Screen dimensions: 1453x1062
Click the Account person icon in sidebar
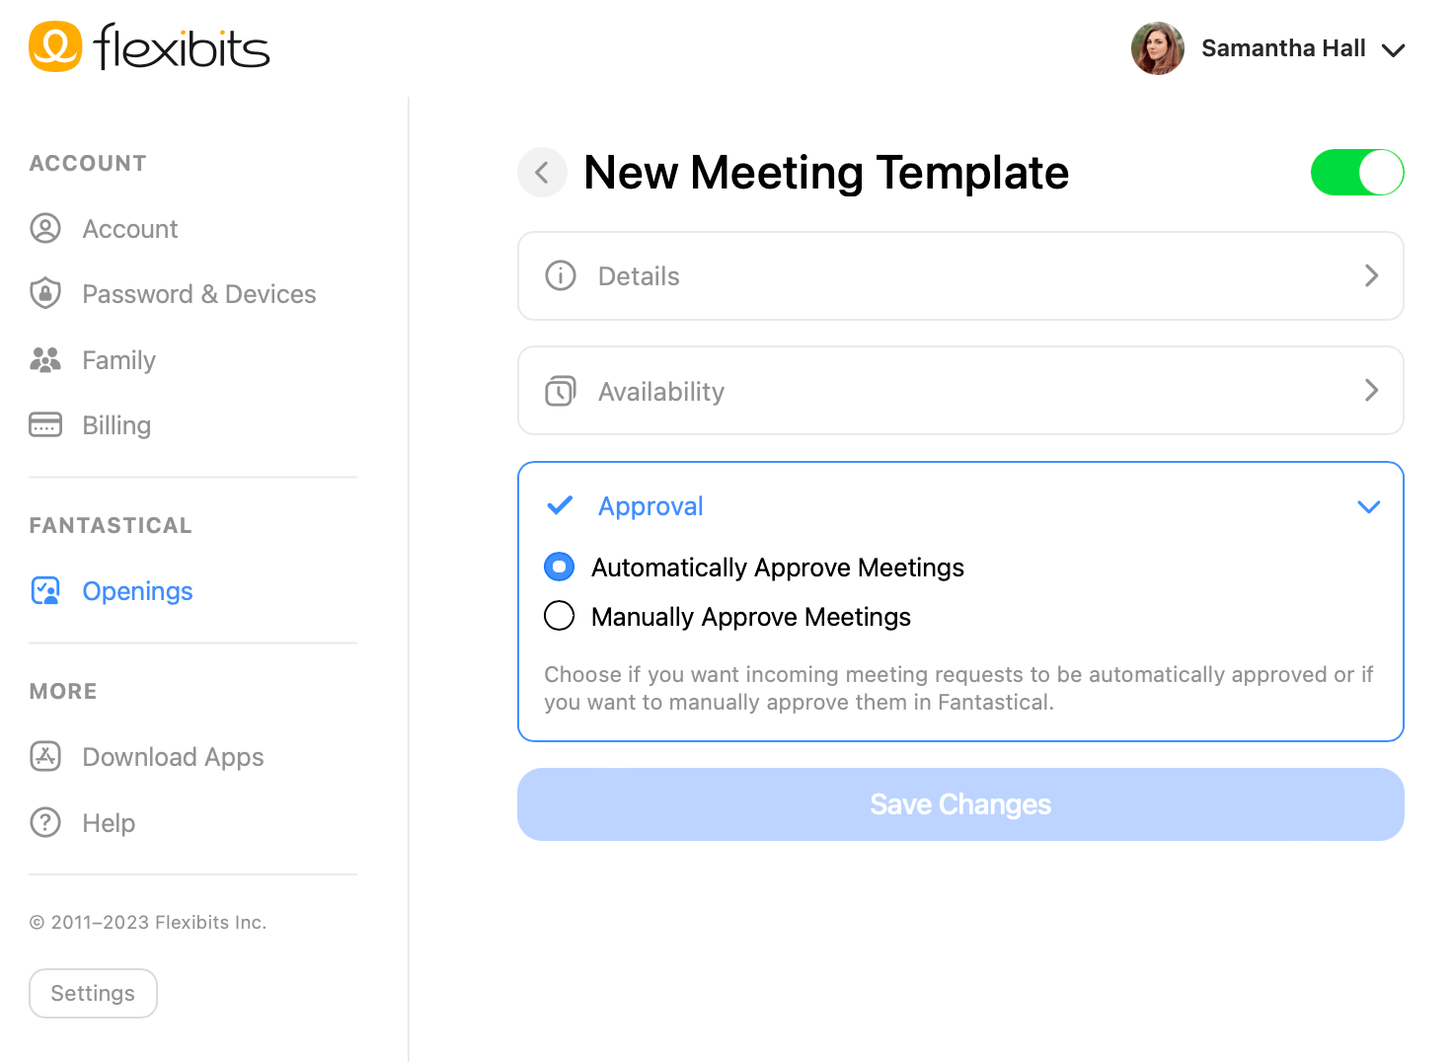tap(45, 228)
